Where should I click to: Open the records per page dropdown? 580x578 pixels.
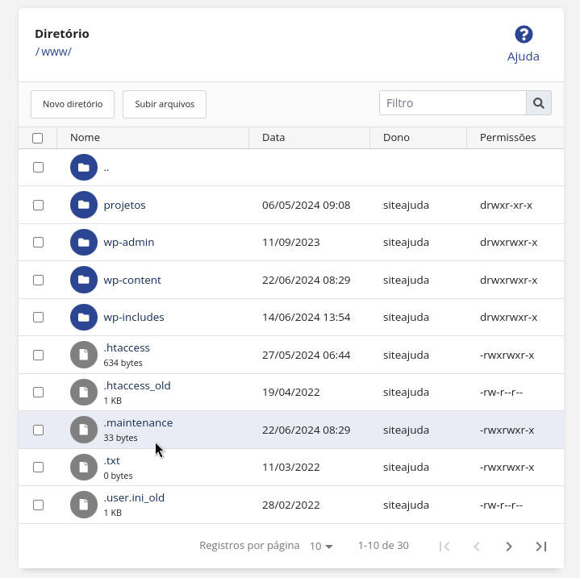[x=321, y=547]
